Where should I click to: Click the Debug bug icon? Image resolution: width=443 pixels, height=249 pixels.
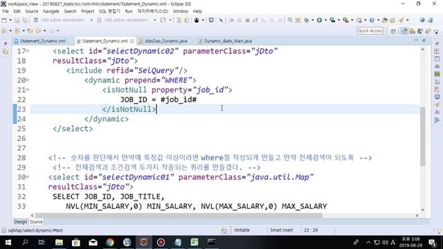click(x=307, y=20)
